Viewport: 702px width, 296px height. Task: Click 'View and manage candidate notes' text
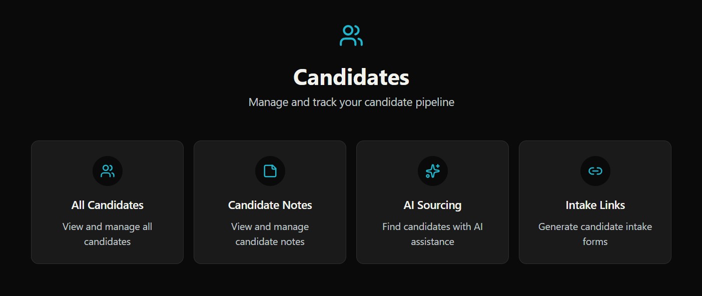click(270, 233)
